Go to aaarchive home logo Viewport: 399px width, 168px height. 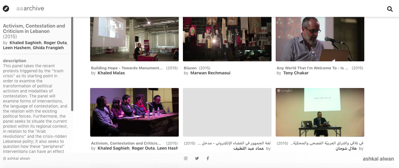point(30,8)
